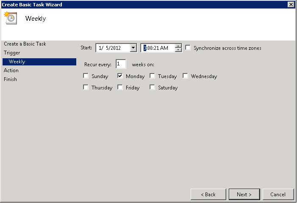Select the Weekly step in sidebar

point(39,62)
